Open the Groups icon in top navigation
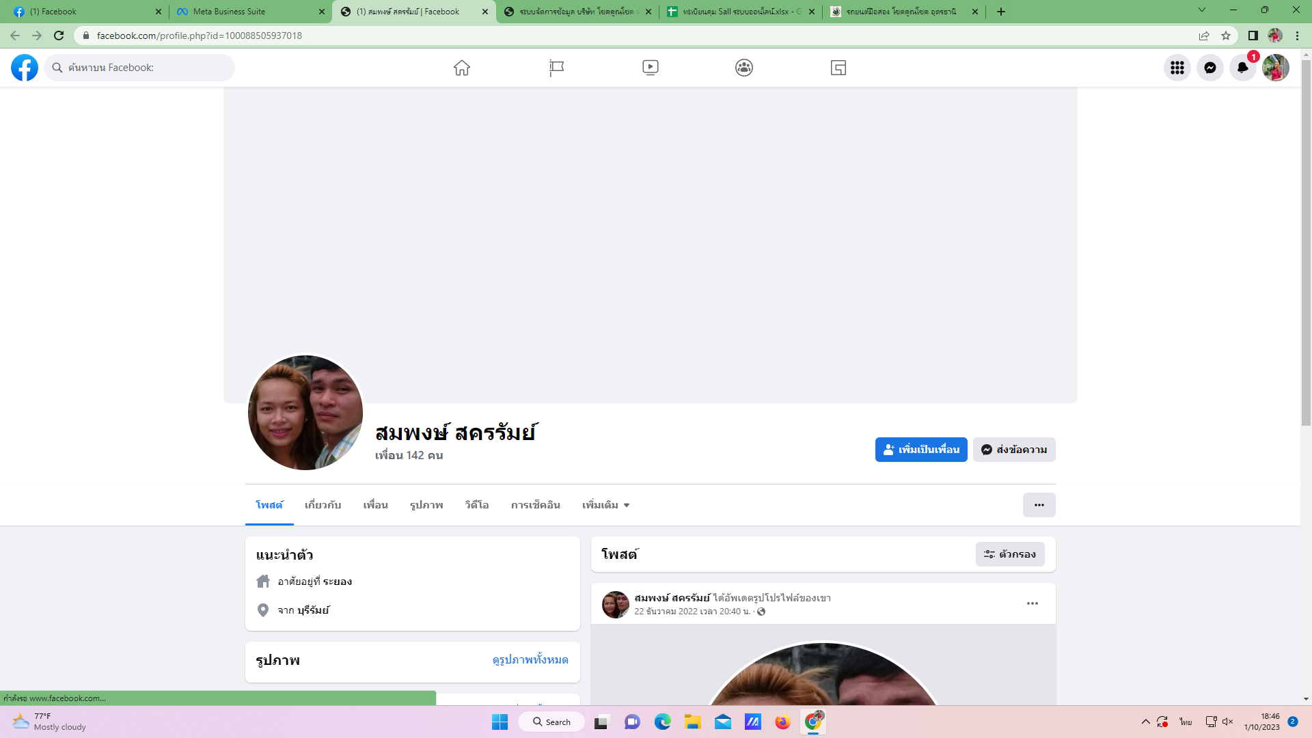1312x738 pixels. click(744, 68)
